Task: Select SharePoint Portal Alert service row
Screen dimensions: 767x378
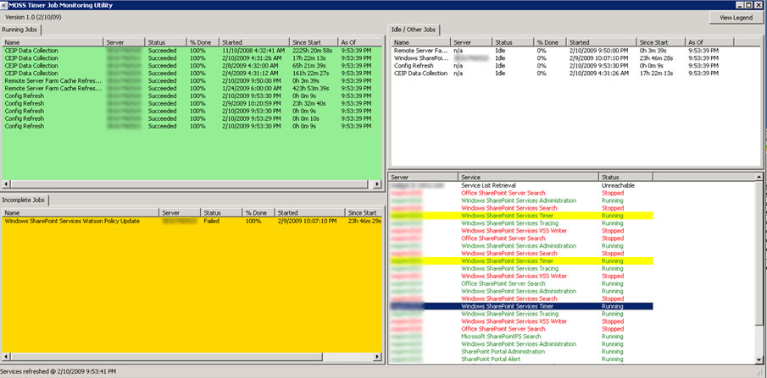Action: [x=521, y=359]
